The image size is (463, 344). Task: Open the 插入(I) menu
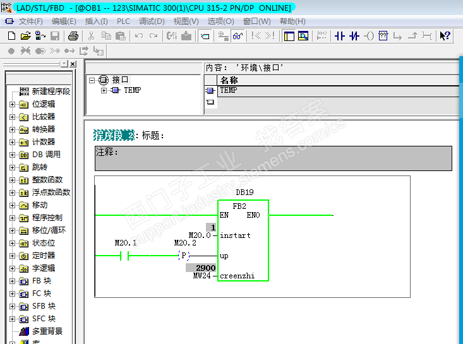96,21
